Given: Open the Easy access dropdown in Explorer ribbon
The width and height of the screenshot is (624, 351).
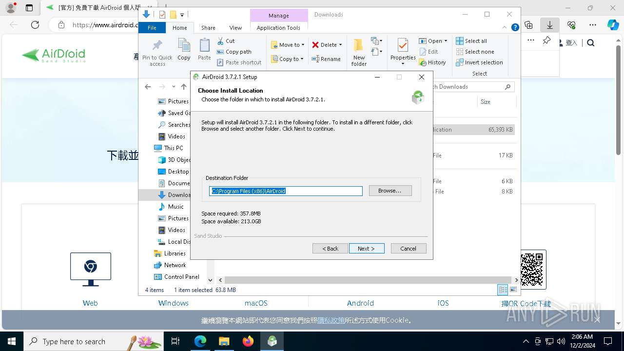Looking at the screenshot, I should tap(376, 52).
